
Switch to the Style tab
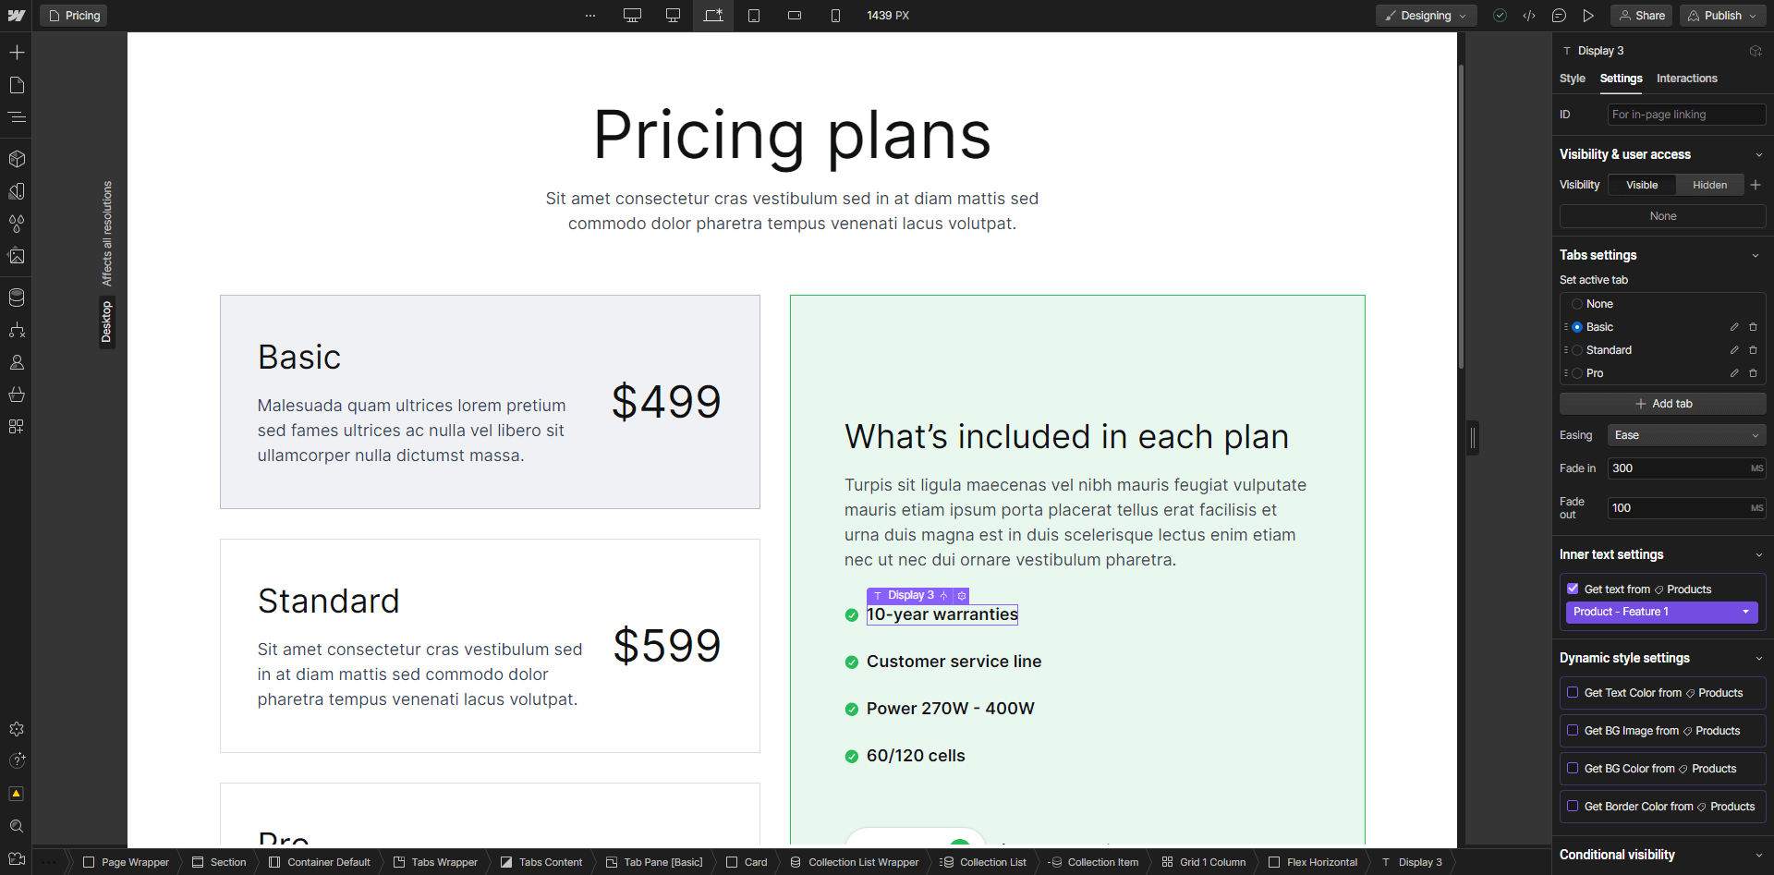[1572, 79]
